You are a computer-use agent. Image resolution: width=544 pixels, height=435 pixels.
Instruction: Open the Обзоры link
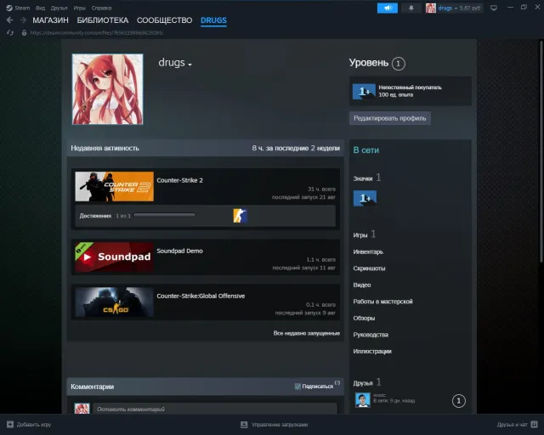click(x=364, y=318)
